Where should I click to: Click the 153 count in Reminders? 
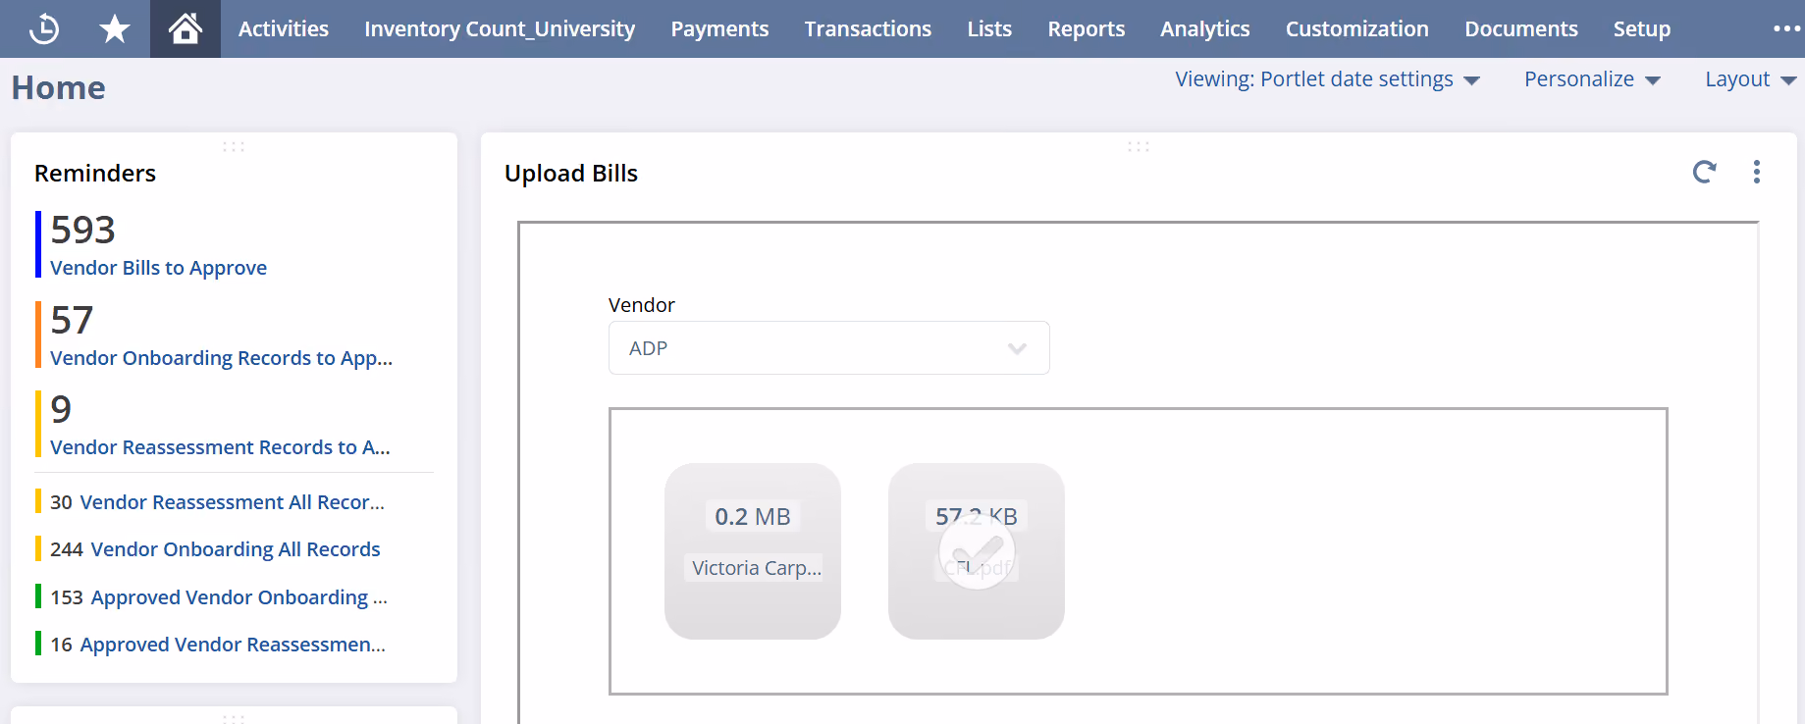pos(67,597)
